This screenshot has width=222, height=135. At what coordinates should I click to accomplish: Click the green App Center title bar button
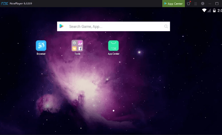(x=174, y=4)
